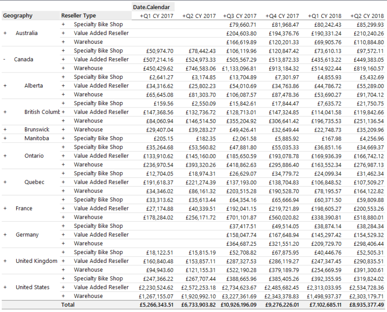Image resolution: width=387 pixels, height=312 pixels.
Task: Click the Reseller Type header
Action: point(79,15)
